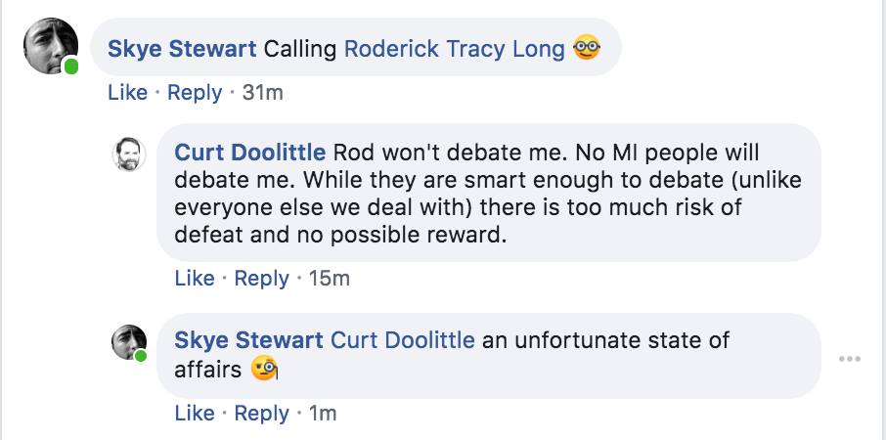
Task: Reply to Skye Stewart's 'Calling' comment
Action: [195, 93]
